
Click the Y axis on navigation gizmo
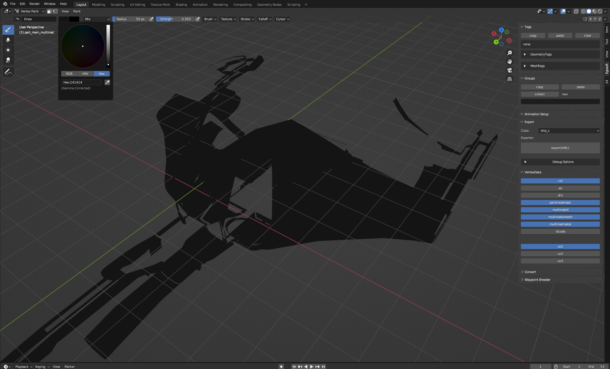(x=496, y=42)
